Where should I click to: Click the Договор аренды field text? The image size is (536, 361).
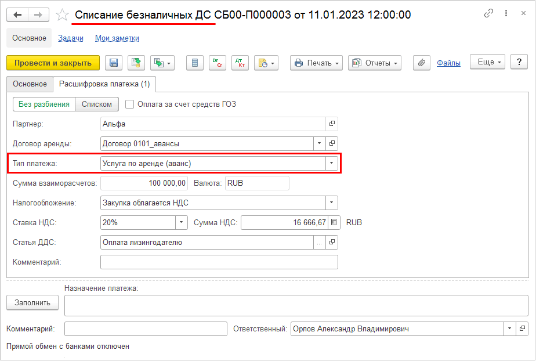(207, 143)
